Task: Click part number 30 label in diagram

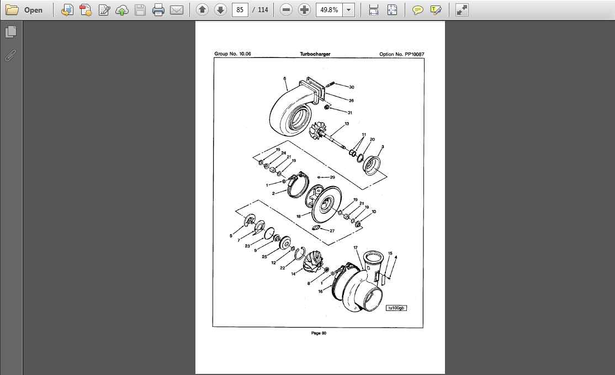Action: click(x=352, y=87)
